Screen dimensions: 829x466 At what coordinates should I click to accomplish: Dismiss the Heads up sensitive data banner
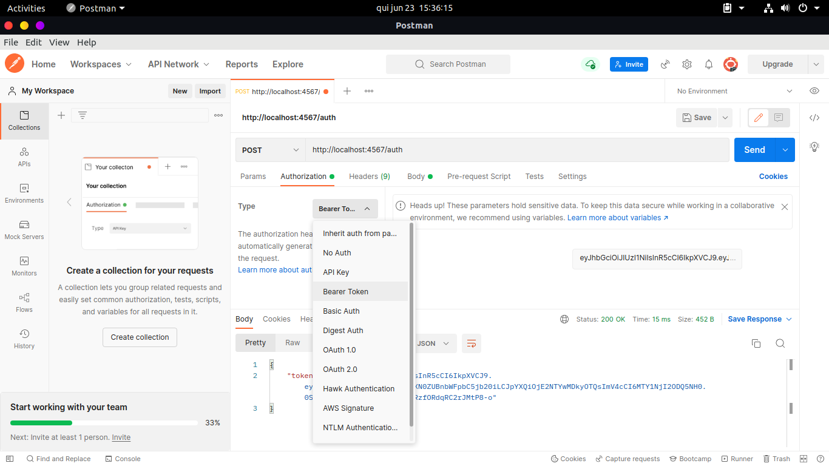(x=785, y=207)
